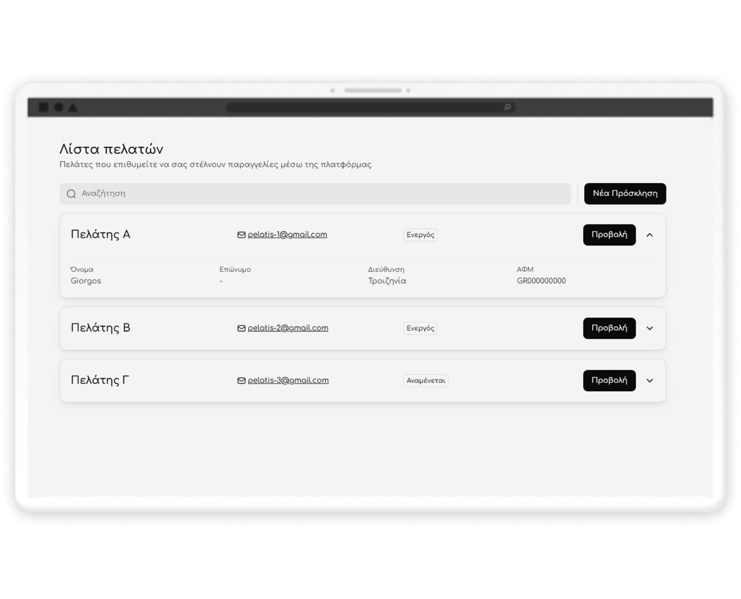The image size is (741, 599).
Task: Click the search icon in the address bar
Action: click(x=507, y=107)
